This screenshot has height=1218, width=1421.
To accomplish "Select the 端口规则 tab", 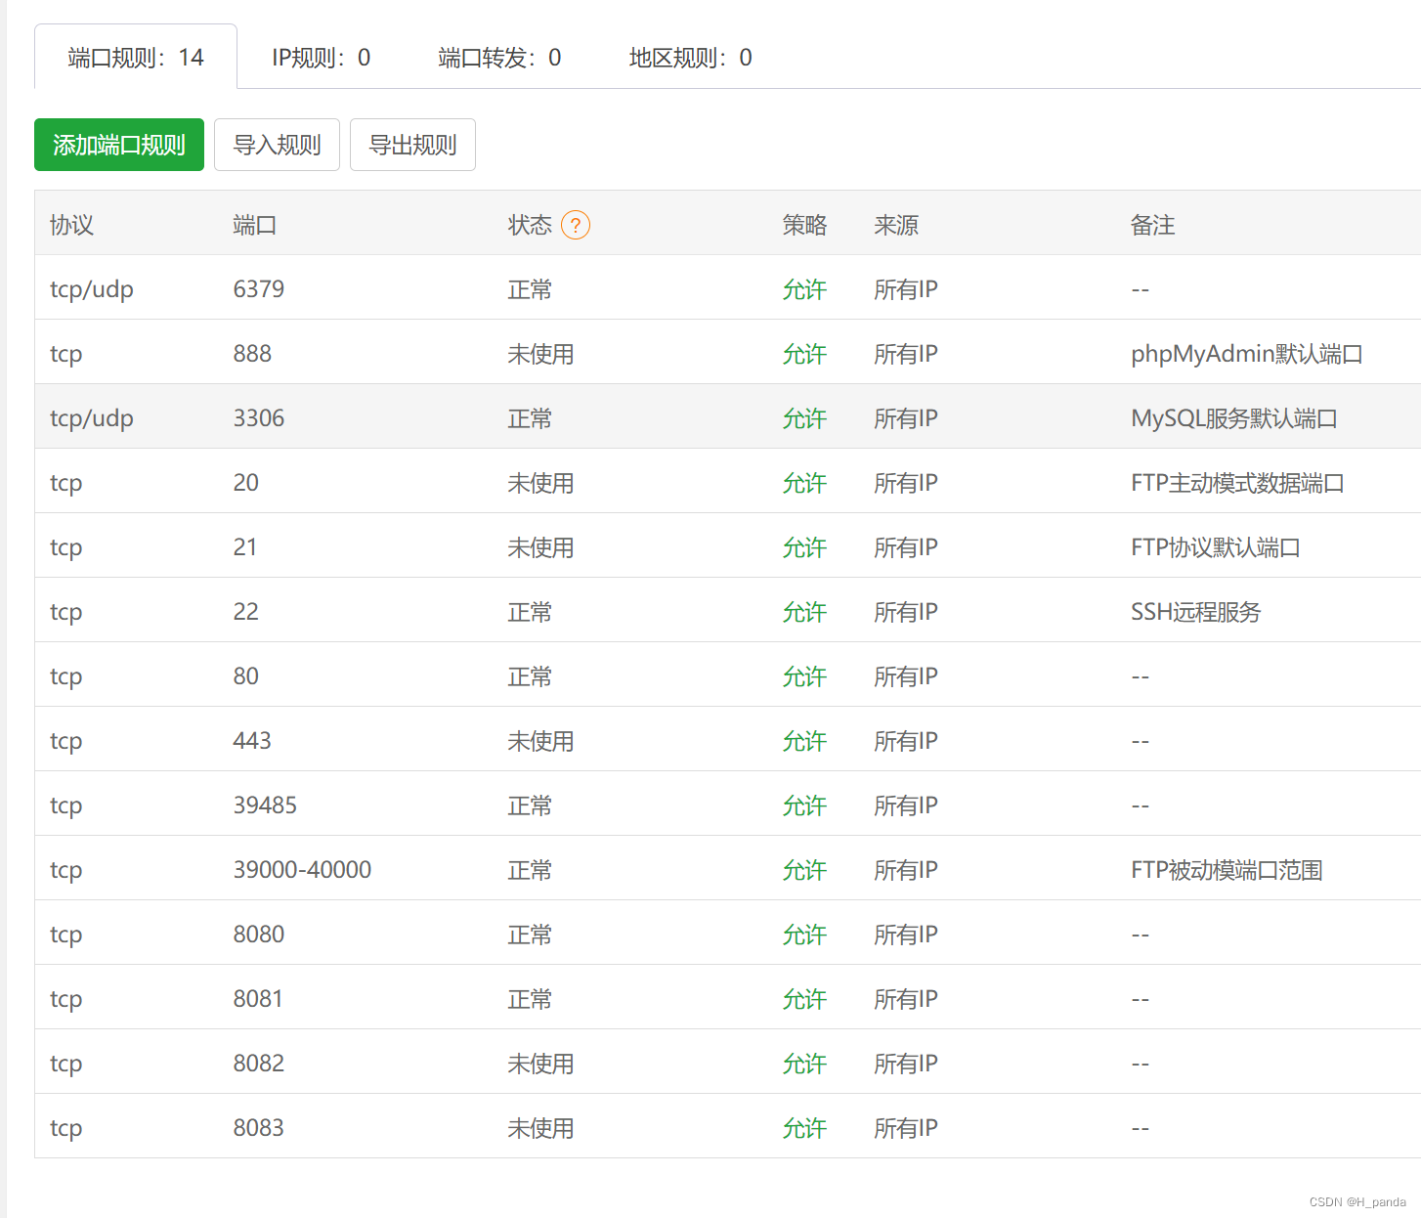I will tap(134, 57).
